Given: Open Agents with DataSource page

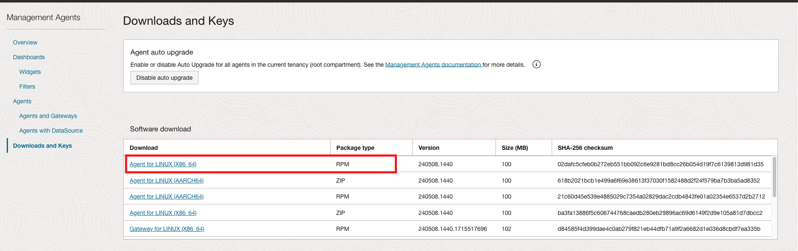Looking at the screenshot, I should 51,131.
